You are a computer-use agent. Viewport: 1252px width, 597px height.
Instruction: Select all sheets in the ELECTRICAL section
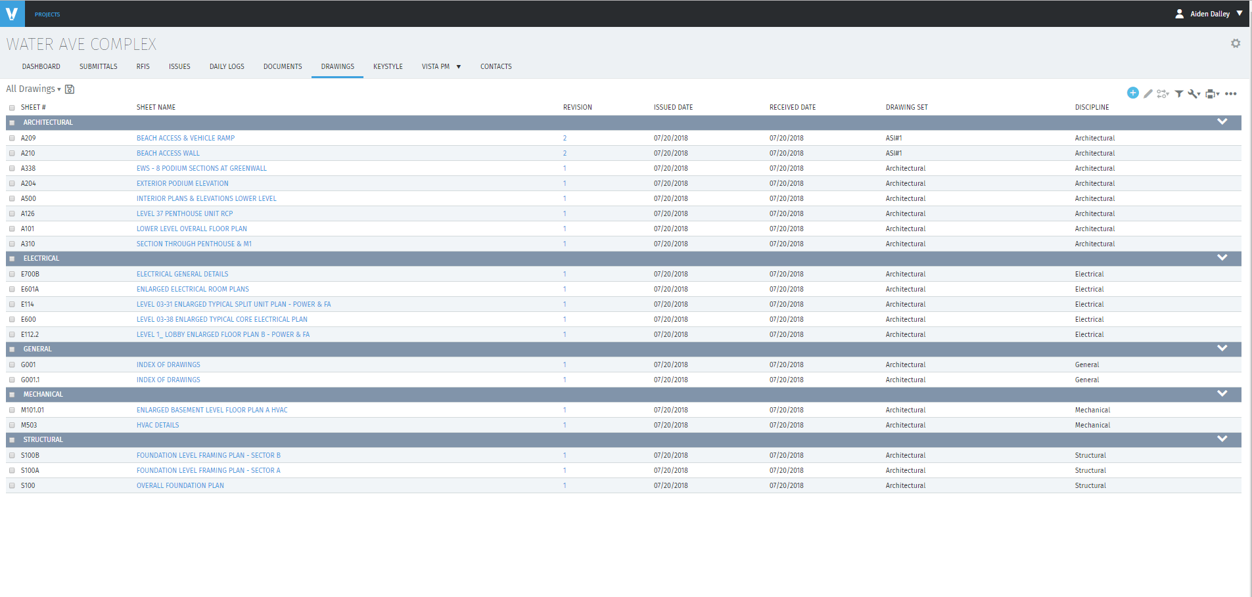click(12, 258)
